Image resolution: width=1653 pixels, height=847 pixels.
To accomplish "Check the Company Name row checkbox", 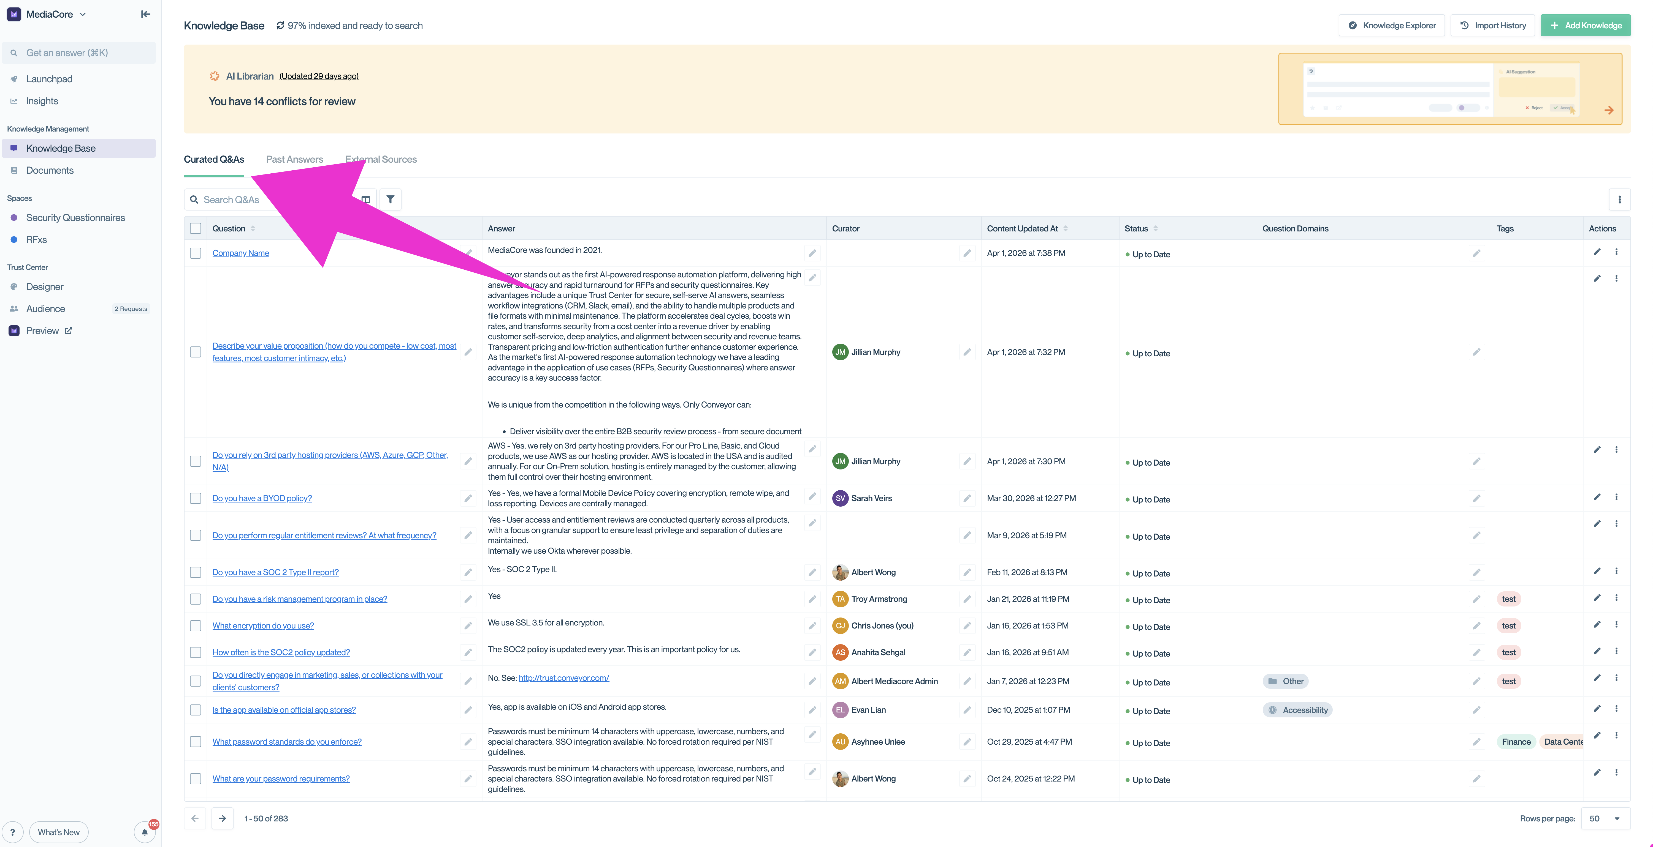I will click(x=196, y=253).
